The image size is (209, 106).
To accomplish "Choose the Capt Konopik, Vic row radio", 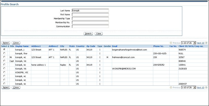I will 4,61.
